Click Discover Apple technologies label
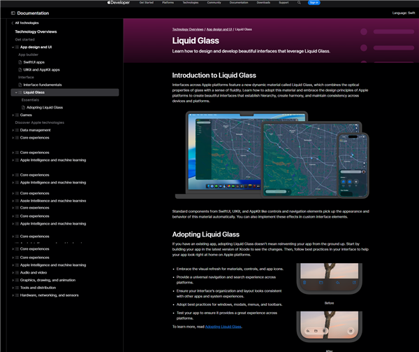This screenshot has width=419, height=352. [x=40, y=122]
